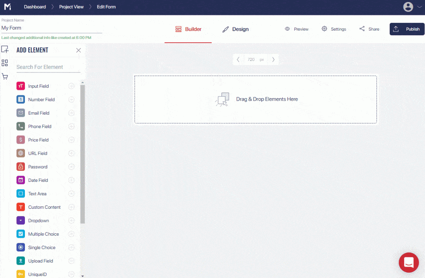The height and width of the screenshot is (278, 425).
Task: Increase form width with right chevron
Action: 273,60
